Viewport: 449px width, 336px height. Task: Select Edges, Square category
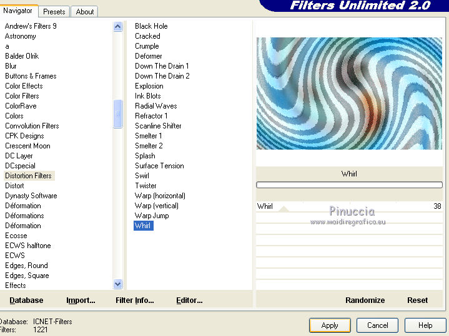pyautogui.click(x=27, y=276)
